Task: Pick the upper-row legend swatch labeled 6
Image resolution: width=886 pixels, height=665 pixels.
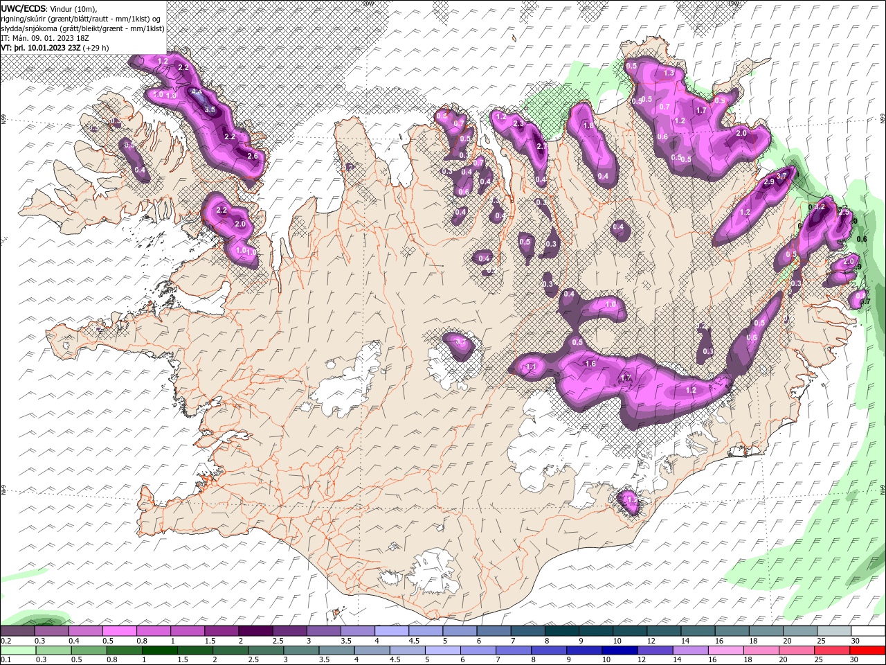Action: tap(494, 631)
